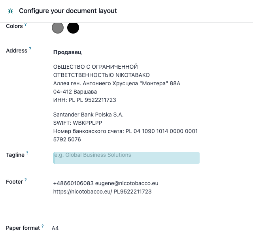Pick the gray primary color swatch

pyautogui.click(x=58, y=28)
